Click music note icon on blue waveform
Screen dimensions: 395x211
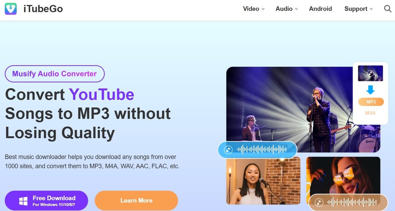228,150
